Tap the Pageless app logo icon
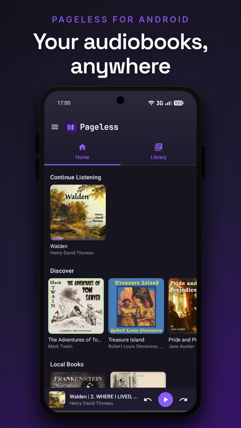 pyautogui.click(x=71, y=127)
